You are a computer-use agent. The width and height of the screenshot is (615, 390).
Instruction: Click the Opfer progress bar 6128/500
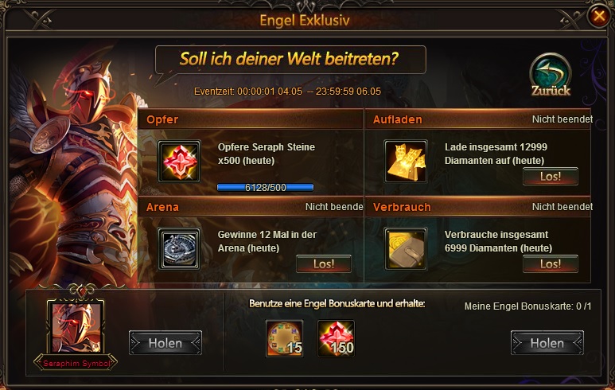[x=265, y=188]
